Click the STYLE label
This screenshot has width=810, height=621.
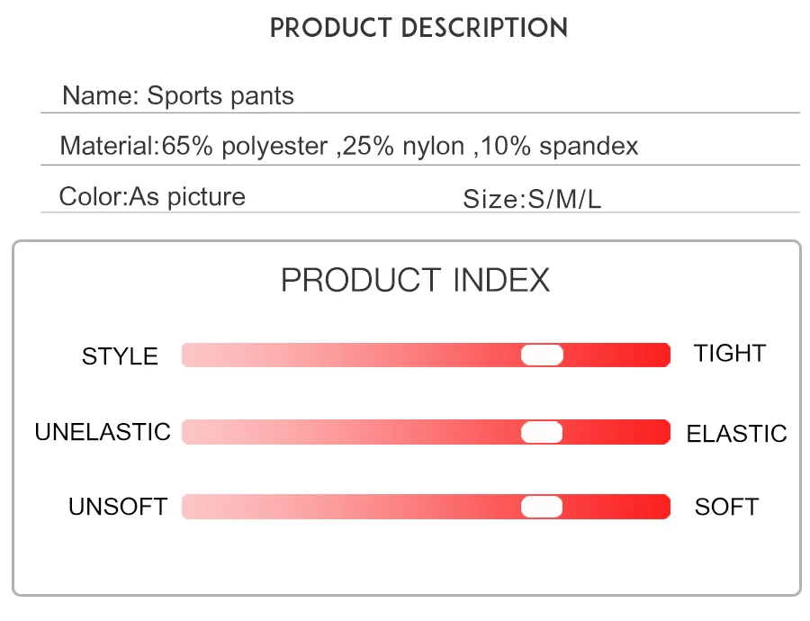point(120,356)
